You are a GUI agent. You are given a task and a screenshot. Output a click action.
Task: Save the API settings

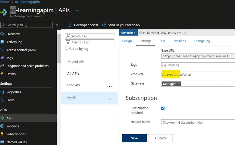point(134,138)
